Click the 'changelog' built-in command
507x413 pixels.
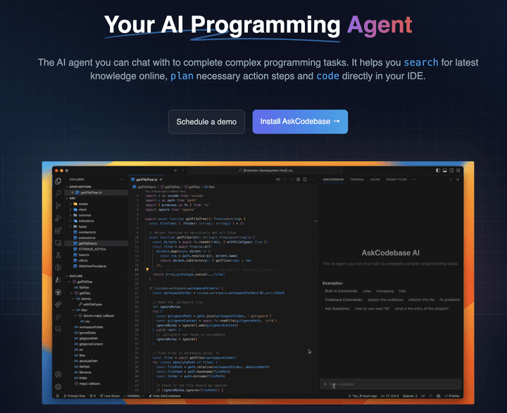[384, 291]
